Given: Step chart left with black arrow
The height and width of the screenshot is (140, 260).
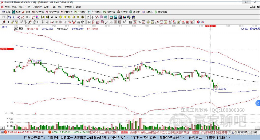Looking at the screenshot, I should pos(52,17).
